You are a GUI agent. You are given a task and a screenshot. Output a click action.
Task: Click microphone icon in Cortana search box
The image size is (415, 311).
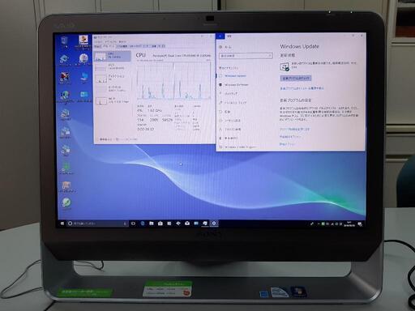pos(125,224)
